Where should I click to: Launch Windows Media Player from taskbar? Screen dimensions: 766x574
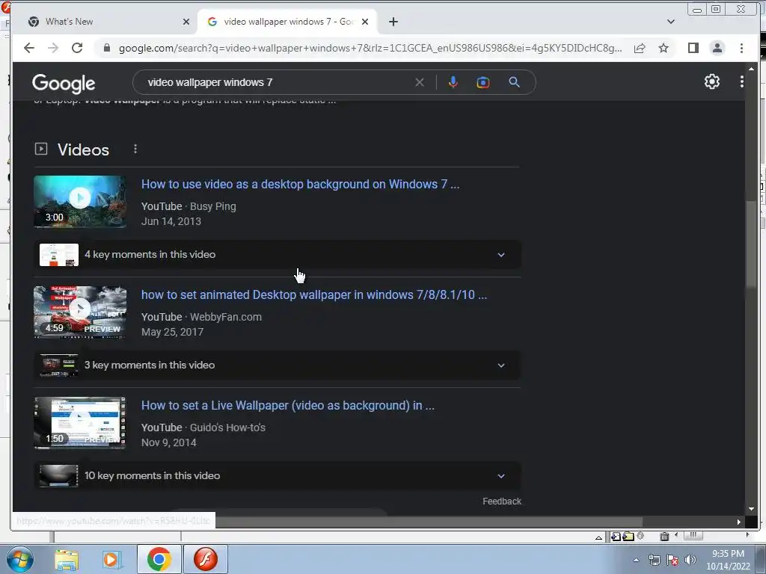point(112,559)
